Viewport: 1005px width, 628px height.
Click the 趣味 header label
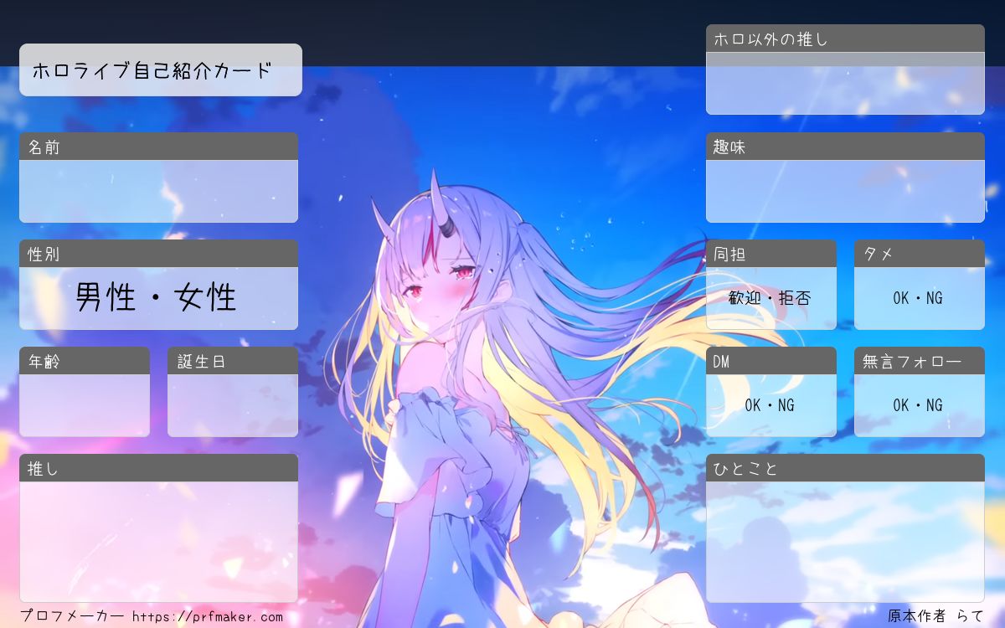point(729,147)
